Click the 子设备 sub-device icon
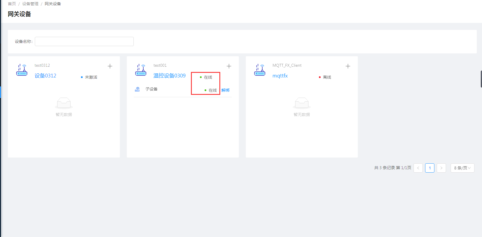Viewport: 482px width, 237px height. [137, 89]
